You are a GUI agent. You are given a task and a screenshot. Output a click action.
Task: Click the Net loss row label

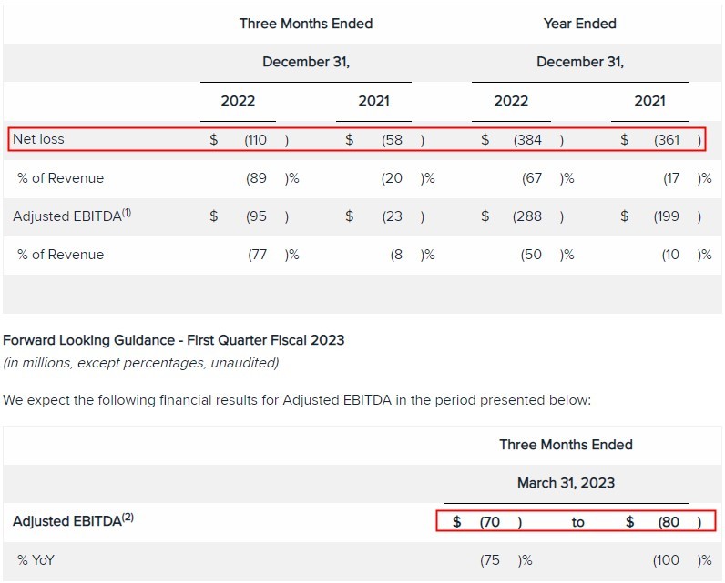39,139
